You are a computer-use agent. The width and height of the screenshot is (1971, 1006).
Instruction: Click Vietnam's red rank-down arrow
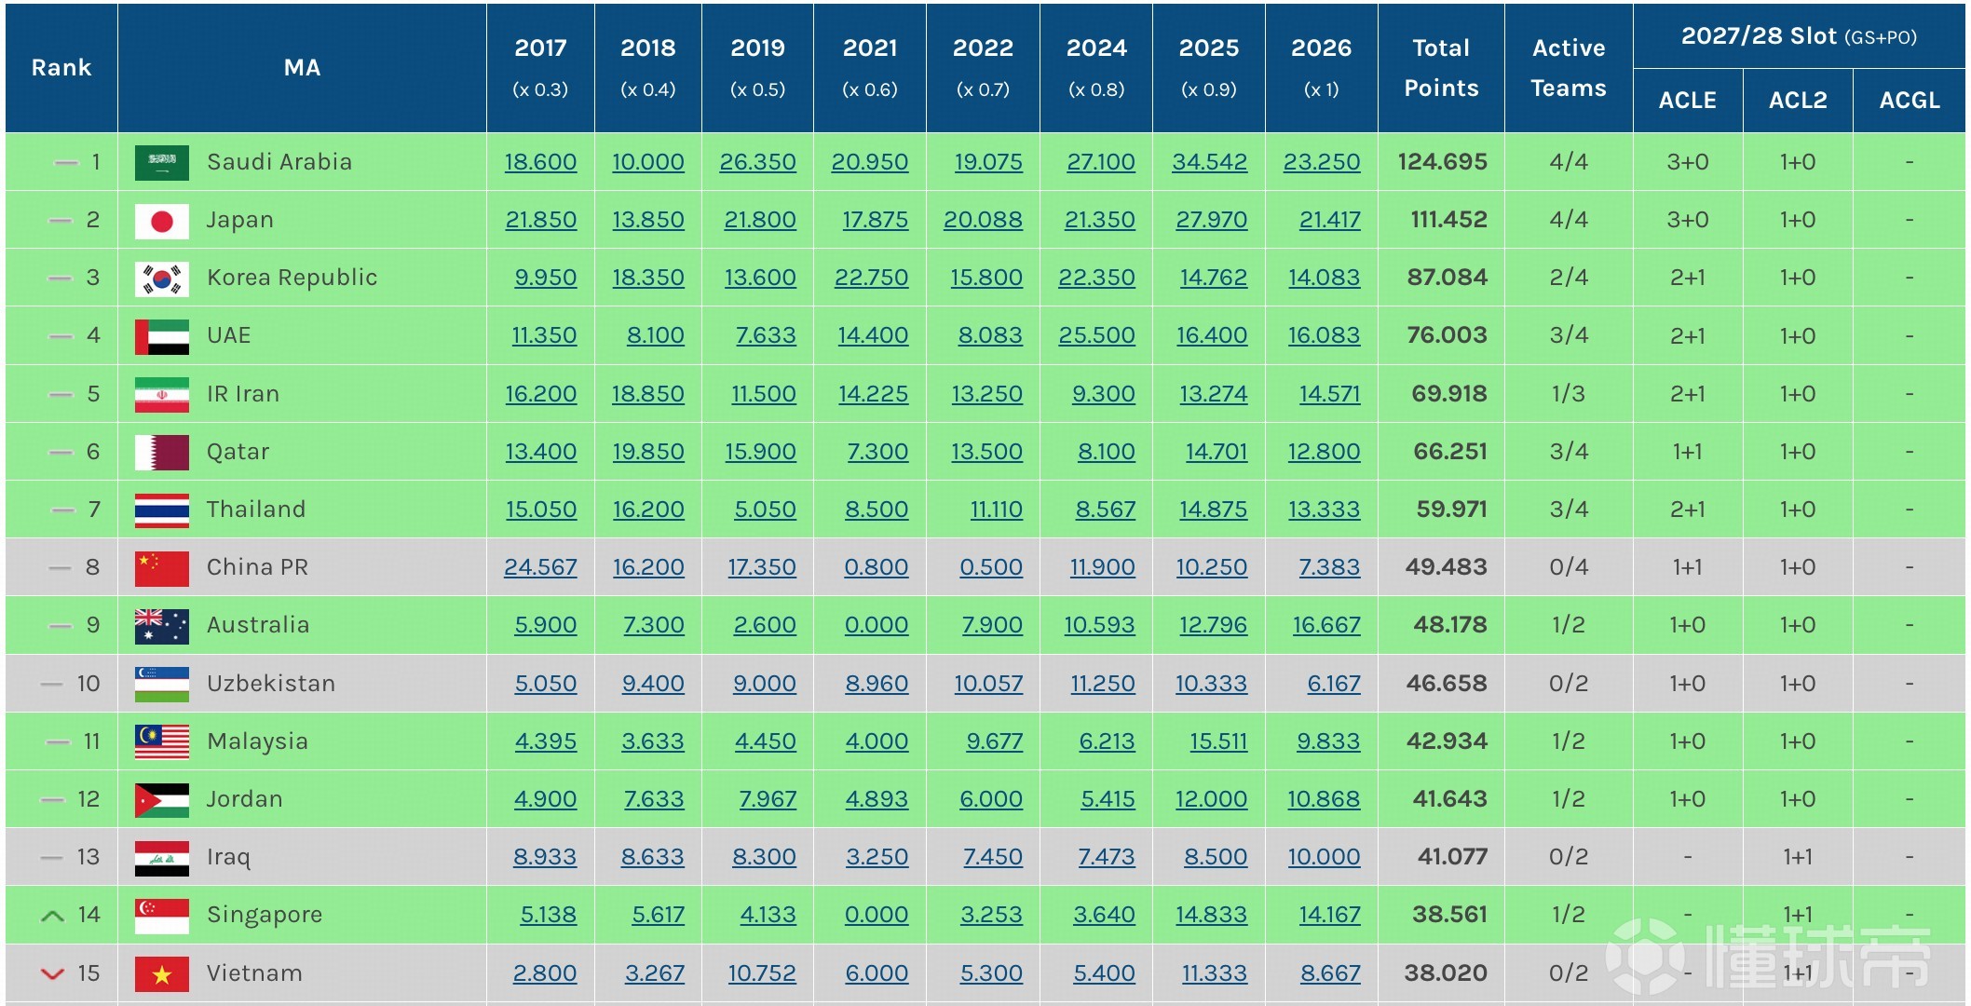point(53,974)
